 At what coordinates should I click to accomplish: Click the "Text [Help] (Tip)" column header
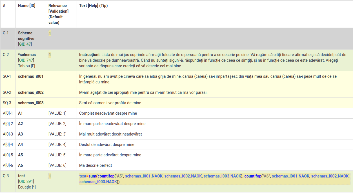(x=93, y=6)
